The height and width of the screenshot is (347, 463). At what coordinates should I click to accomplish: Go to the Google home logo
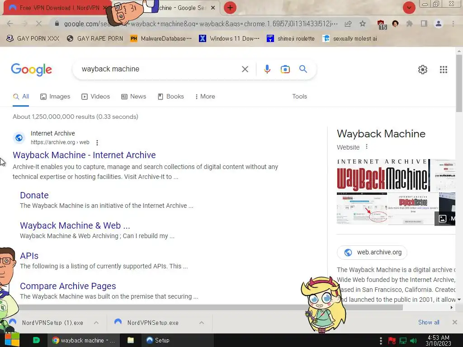pyautogui.click(x=31, y=70)
